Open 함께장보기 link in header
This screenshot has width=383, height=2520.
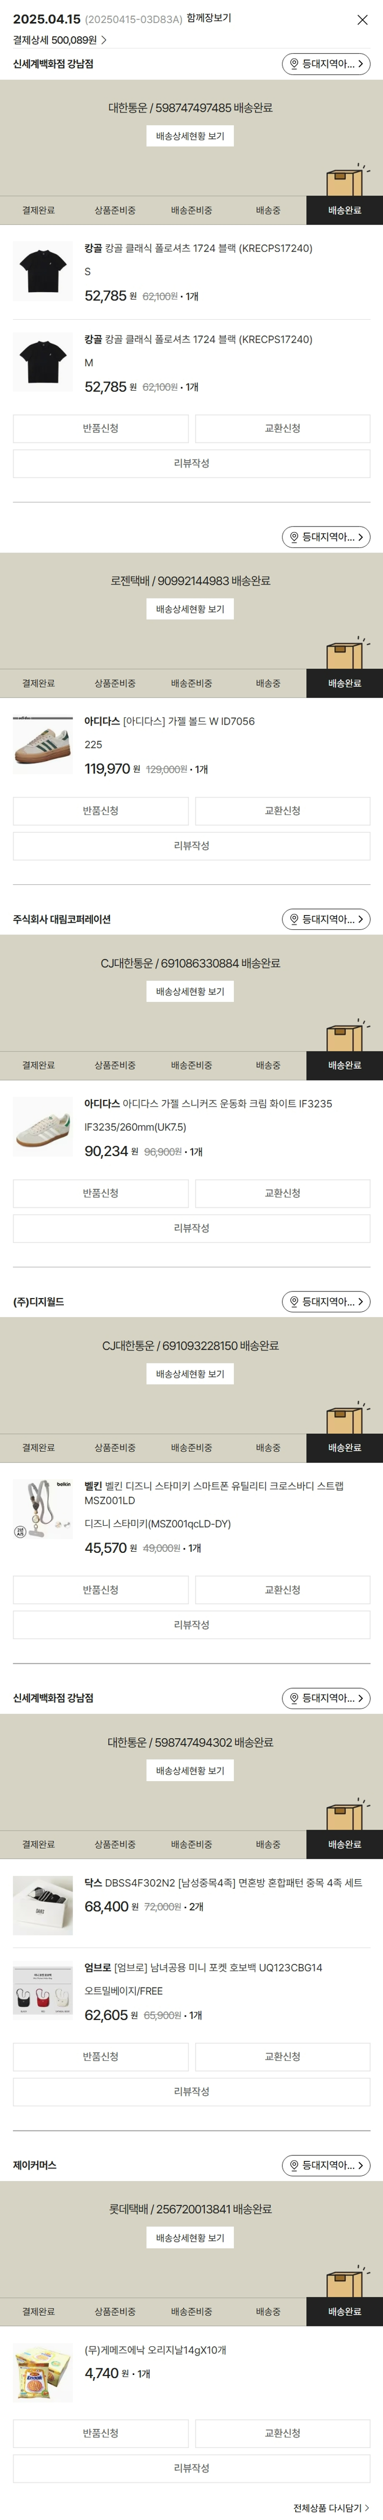[x=209, y=18]
